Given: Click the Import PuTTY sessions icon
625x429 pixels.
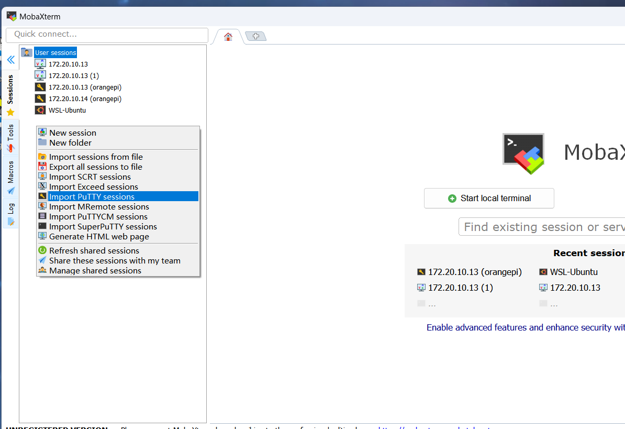Looking at the screenshot, I should (42, 196).
